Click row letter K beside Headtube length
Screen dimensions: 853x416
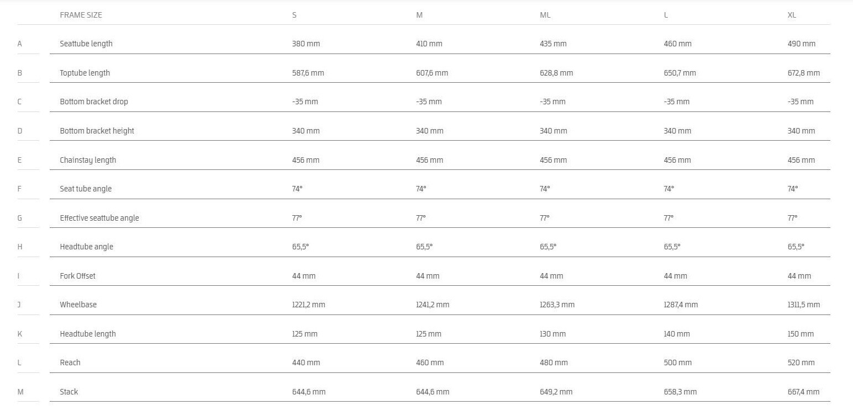(20, 334)
